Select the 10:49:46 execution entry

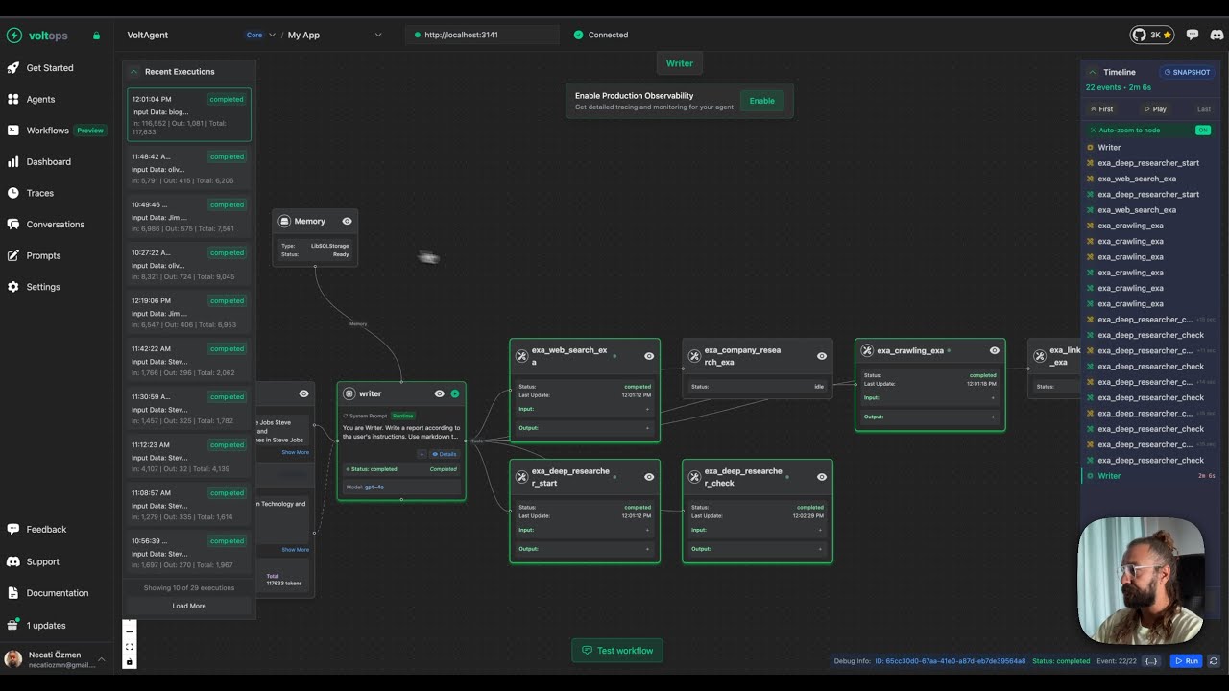(x=189, y=216)
